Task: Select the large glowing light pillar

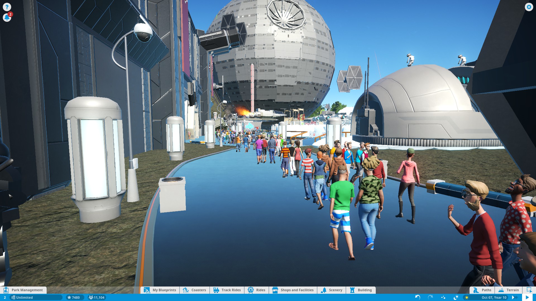Action: [95, 159]
